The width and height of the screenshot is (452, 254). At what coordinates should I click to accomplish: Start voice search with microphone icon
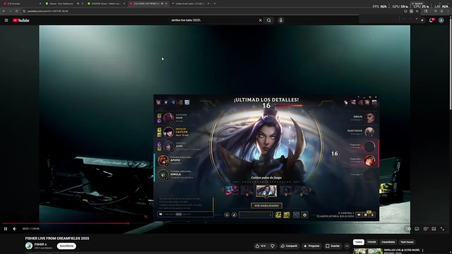point(281,20)
